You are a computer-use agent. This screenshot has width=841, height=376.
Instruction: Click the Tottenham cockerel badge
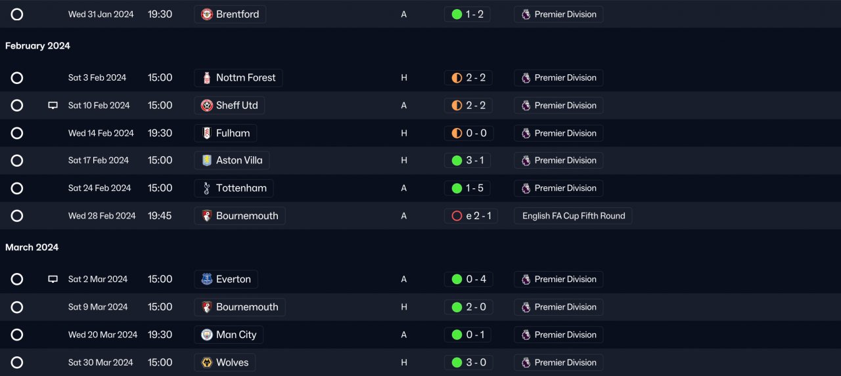[207, 188]
